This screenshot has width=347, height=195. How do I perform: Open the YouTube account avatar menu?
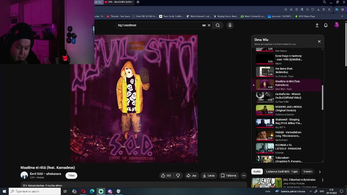point(337,25)
